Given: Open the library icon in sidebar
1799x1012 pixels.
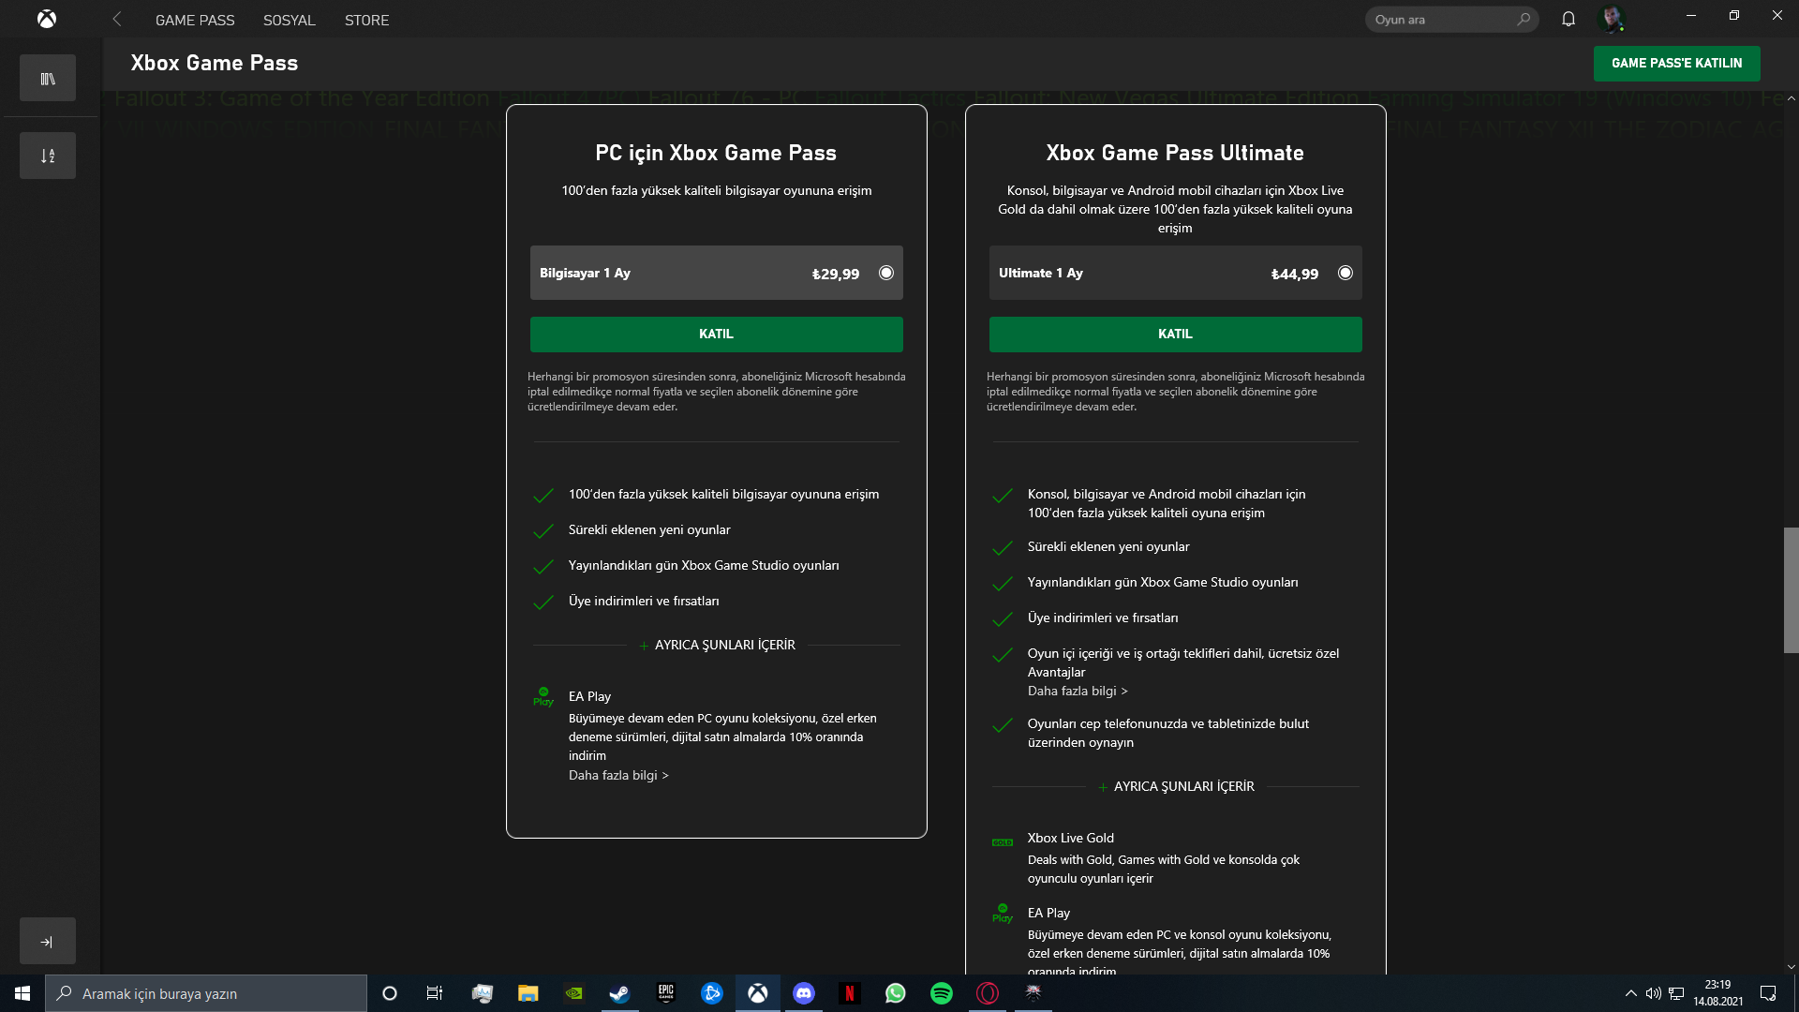Looking at the screenshot, I should pos(48,79).
